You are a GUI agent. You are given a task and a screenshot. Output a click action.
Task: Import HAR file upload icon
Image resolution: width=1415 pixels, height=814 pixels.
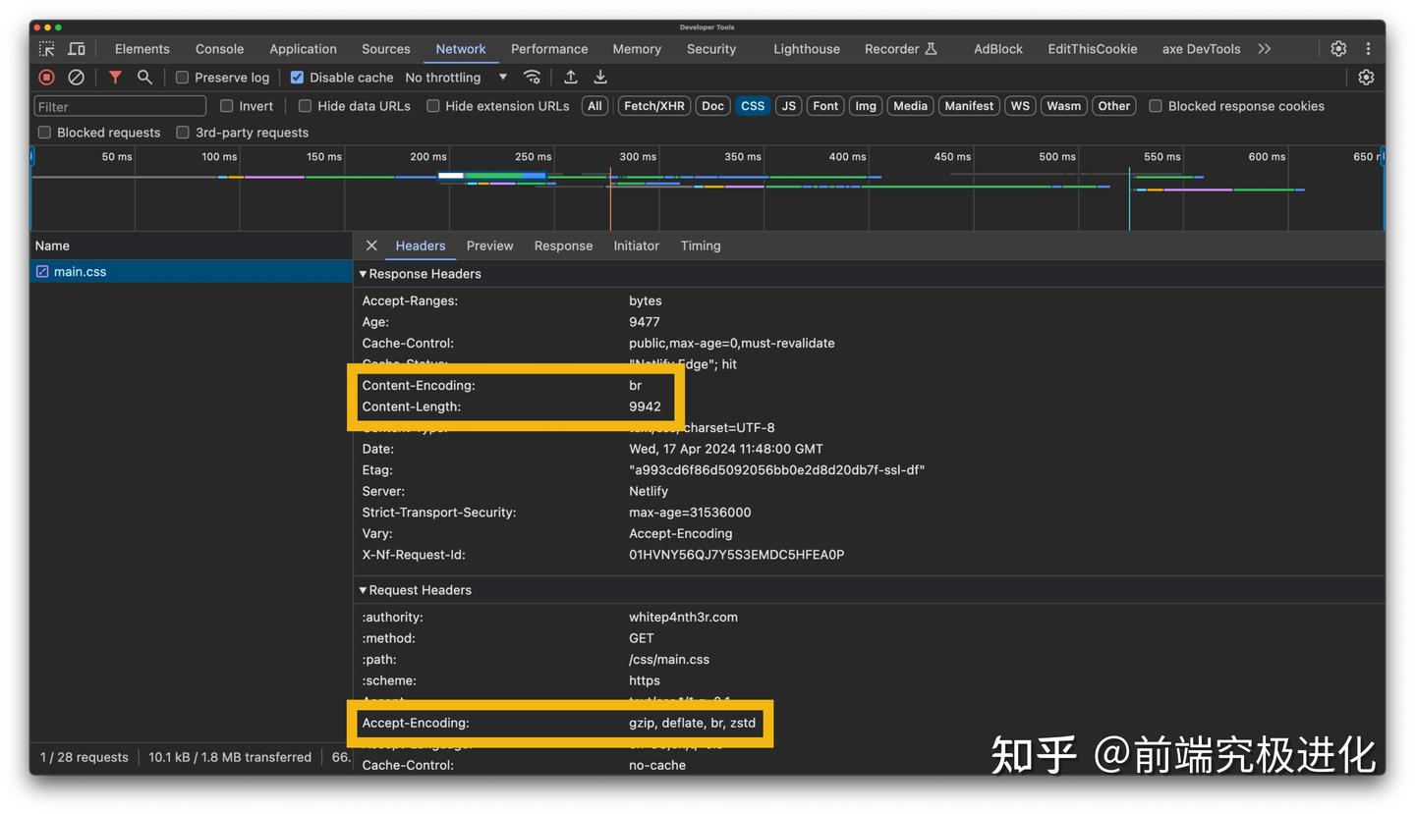[571, 78]
